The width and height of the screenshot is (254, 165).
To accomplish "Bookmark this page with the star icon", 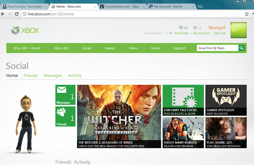I will coord(246,14).
